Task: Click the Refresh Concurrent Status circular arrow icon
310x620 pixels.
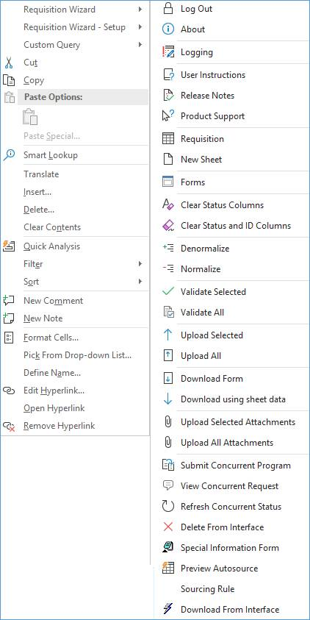Action: click(x=167, y=507)
